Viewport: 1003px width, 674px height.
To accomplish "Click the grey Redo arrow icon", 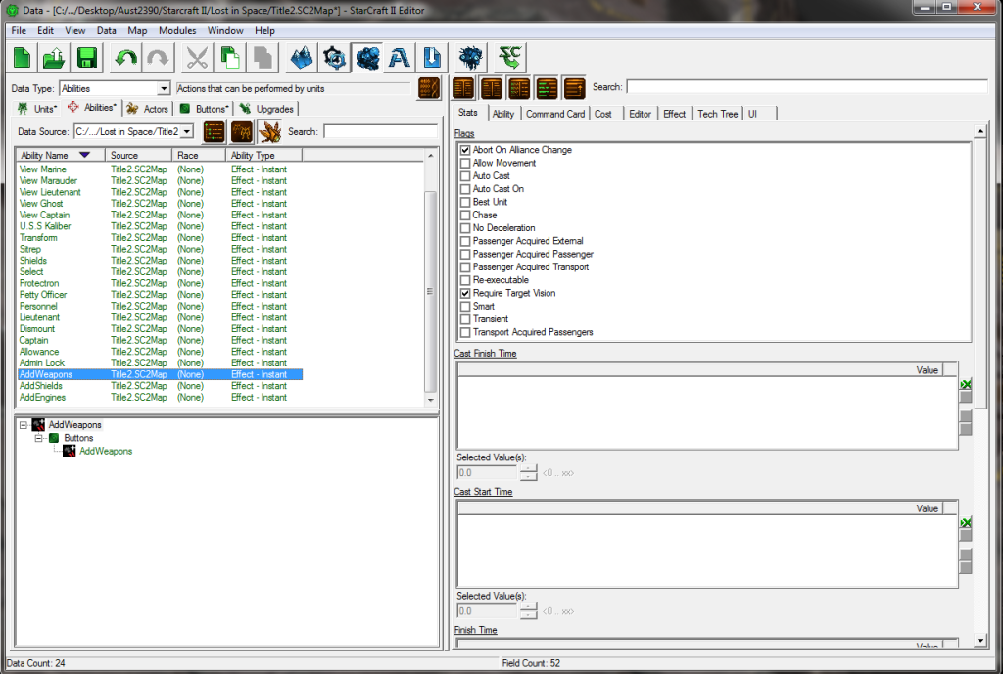I will click(158, 58).
